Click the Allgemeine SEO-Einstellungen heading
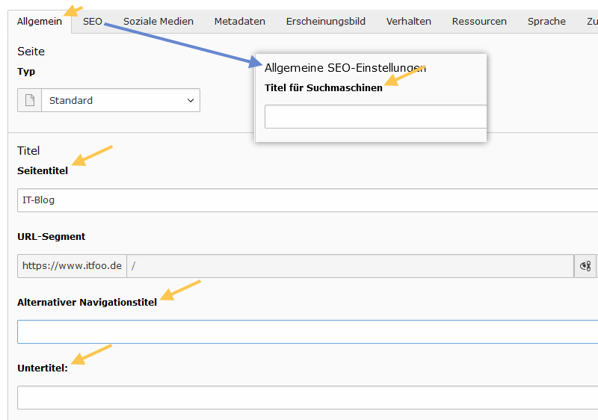The image size is (598, 420). pyautogui.click(x=345, y=68)
